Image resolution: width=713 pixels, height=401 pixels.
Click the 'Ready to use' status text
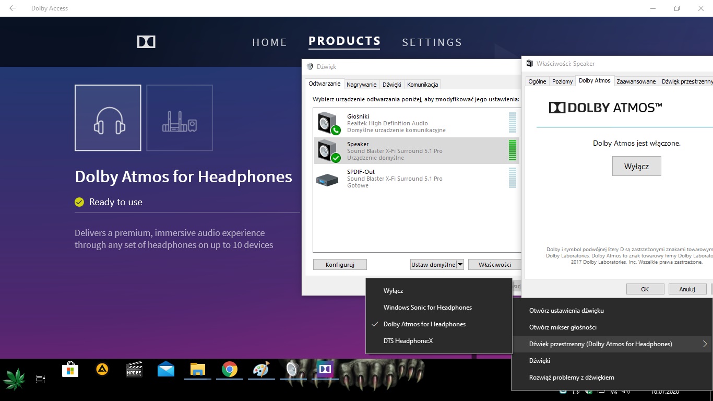pos(116,202)
